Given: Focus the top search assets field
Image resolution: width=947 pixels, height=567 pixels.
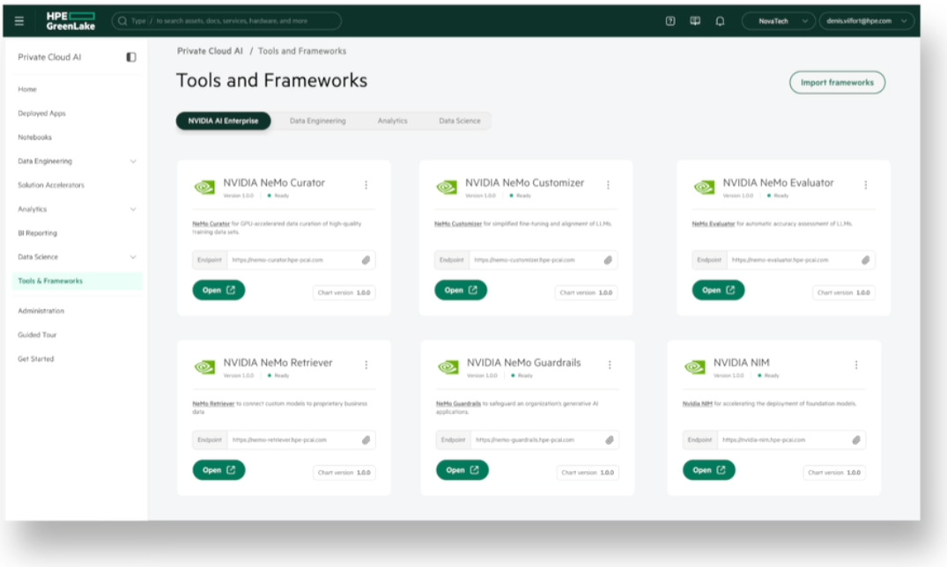Looking at the screenshot, I should click(x=226, y=21).
